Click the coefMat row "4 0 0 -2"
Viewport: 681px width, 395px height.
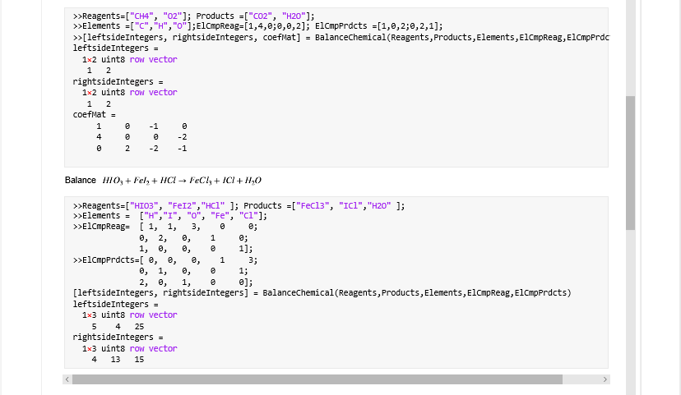click(141, 137)
